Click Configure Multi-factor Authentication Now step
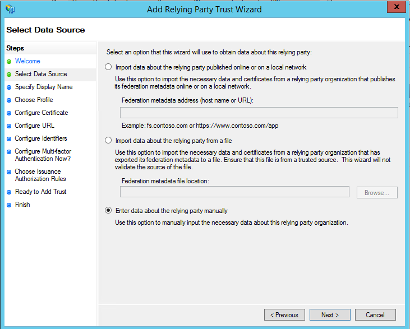The width and height of the screenshot is (410, 329). [43, 155]
